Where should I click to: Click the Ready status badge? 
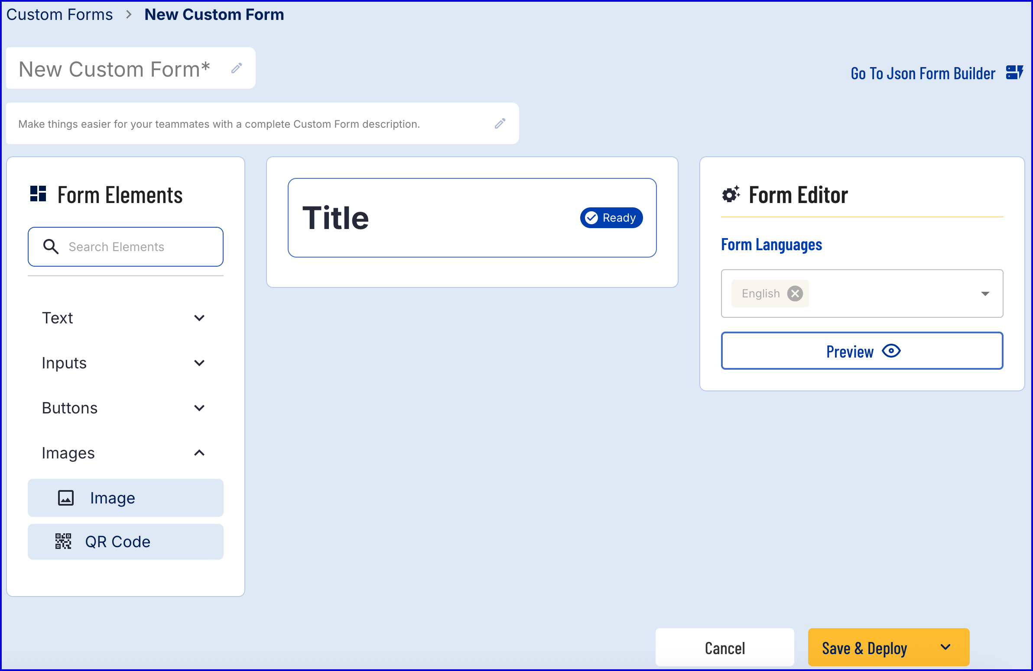[x=611, y=218]
